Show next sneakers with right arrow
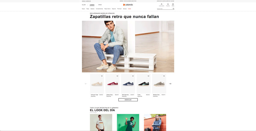Image resolution: width=256 pixels, height=131 pixels. pos(170,84)
